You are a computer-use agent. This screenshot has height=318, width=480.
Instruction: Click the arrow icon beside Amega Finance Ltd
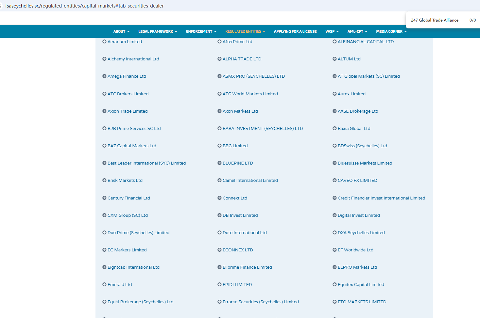click(104, 76)
